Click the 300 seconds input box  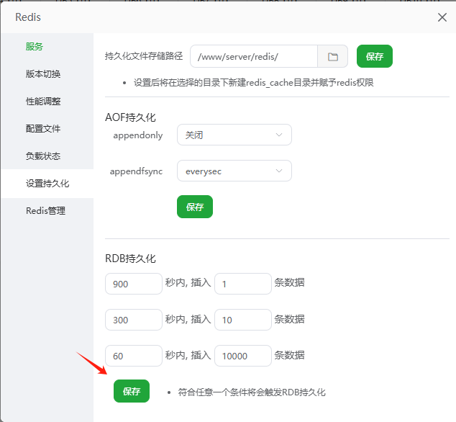coord(134,320)
